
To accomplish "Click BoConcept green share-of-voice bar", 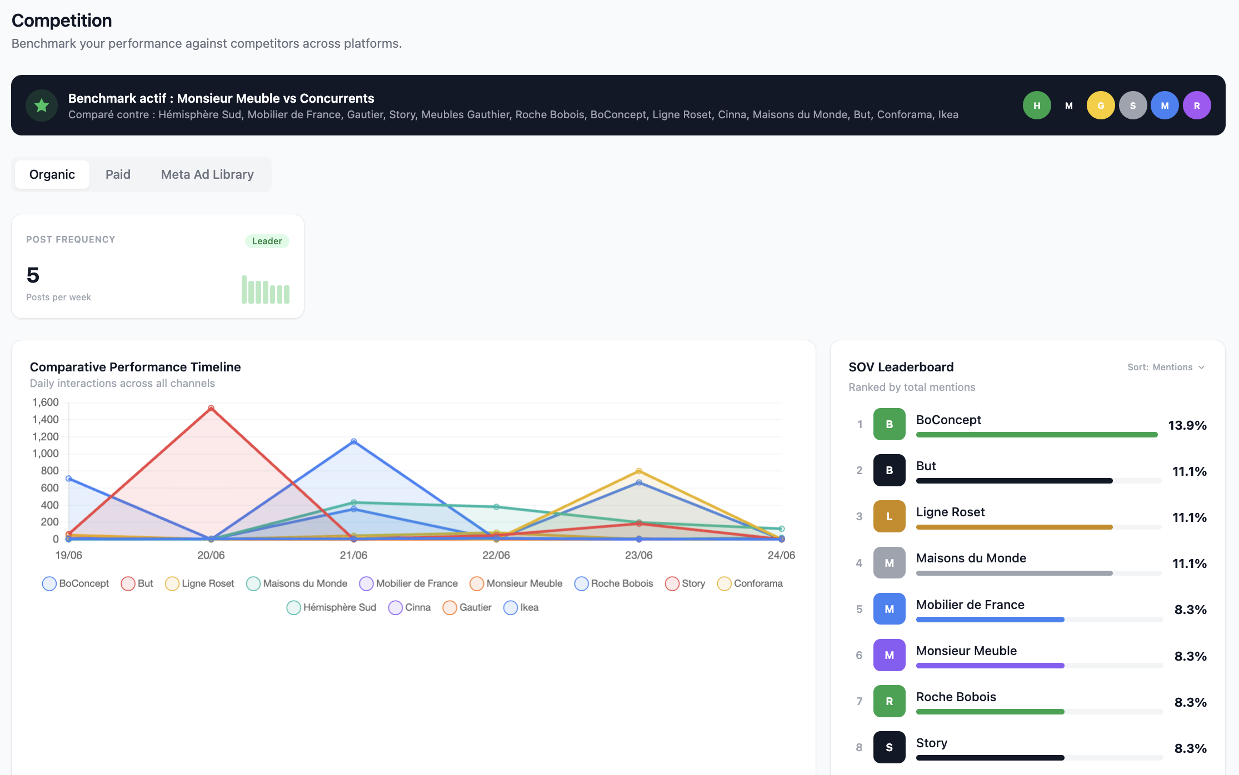I will click(x=1037, y=435).
